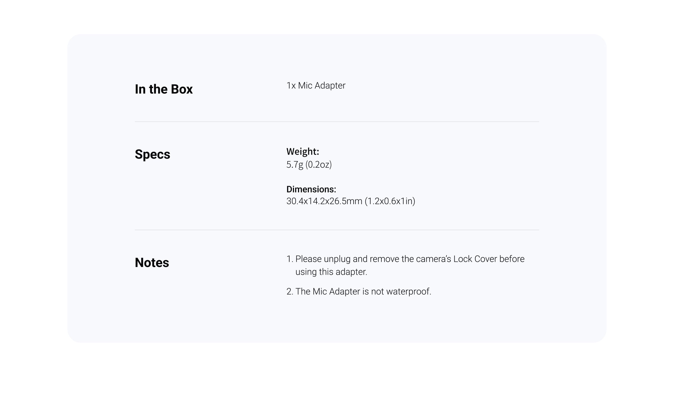Image resolution: width=674 pixels, height=410 pixels.
Task: Click the number "2." of the second note
Action: (x=290, y=292)
